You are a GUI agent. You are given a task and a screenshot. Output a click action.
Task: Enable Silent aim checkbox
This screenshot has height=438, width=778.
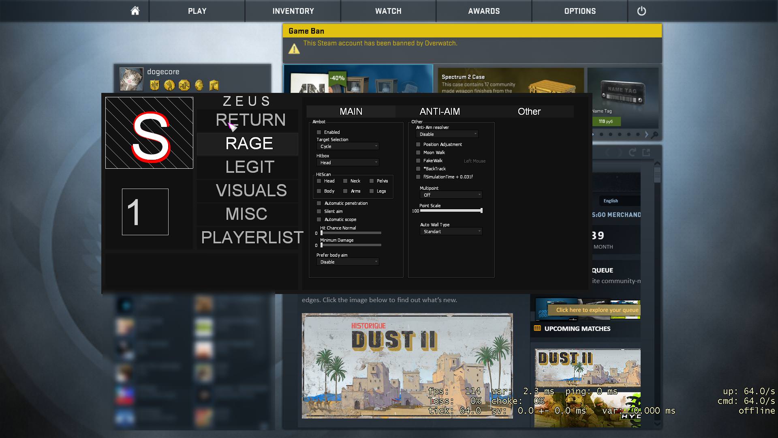coord(319,211)
